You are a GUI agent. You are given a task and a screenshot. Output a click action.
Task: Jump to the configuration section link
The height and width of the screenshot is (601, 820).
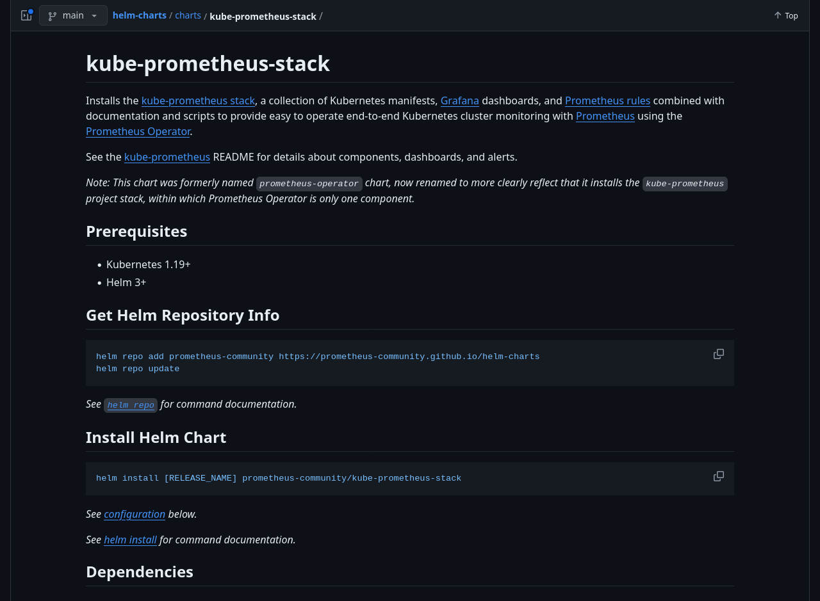(x=135, y=514)
